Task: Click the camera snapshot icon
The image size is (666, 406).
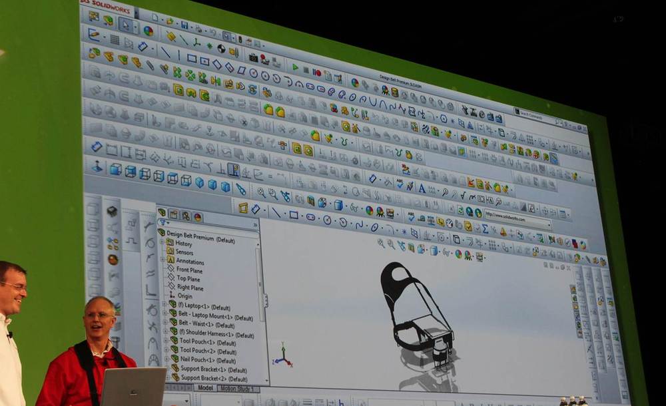Action: [253, 58]
